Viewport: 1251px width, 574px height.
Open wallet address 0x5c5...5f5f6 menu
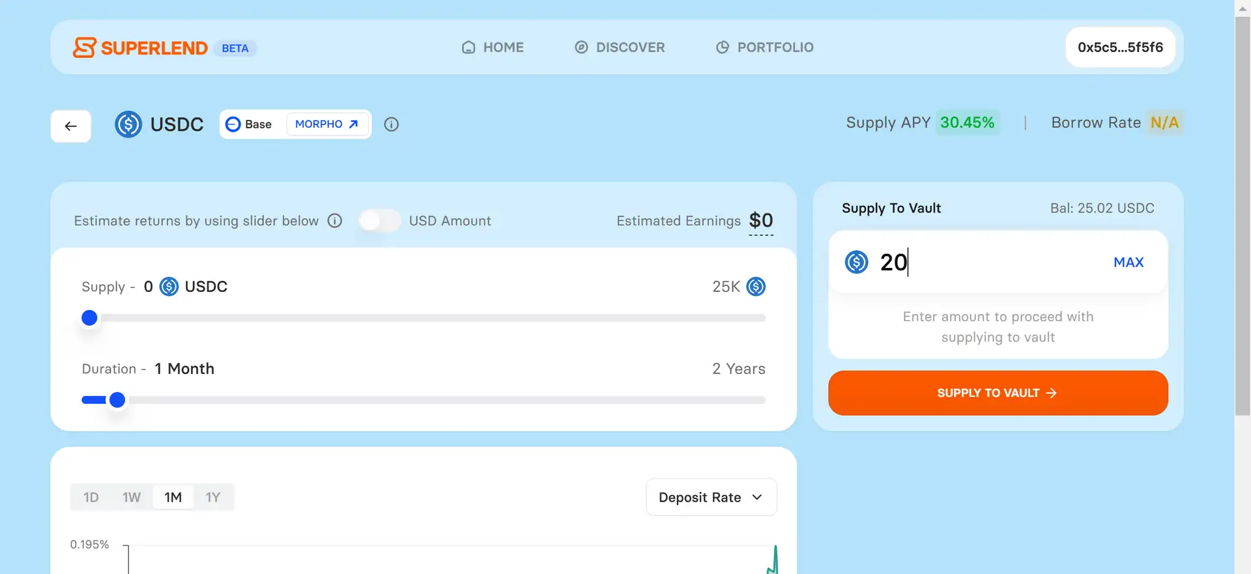tap(1119, 47)
